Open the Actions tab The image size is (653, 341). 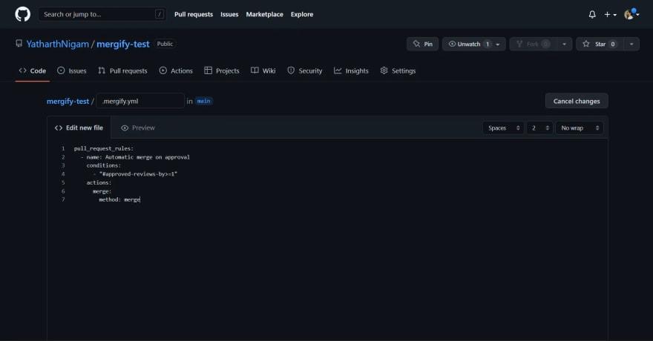(x=176, y=70)
